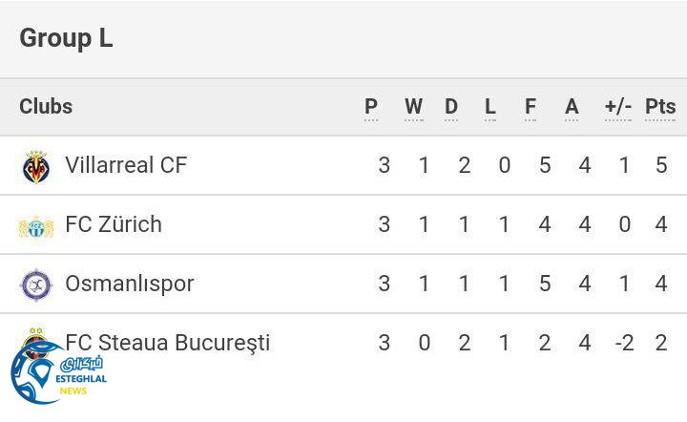Image resolution: width=687 pixels, height=422 pixels.
Task: Click the Pts column header
Action: pos(660,107)
